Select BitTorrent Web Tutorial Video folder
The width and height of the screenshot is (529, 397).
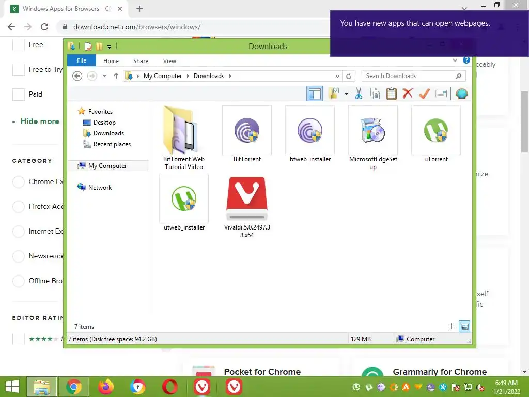[x=184, y=139]
